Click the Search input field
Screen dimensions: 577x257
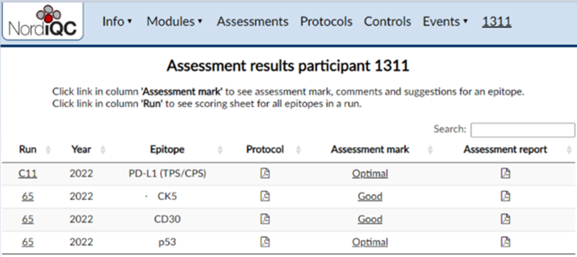coord(523,130)
